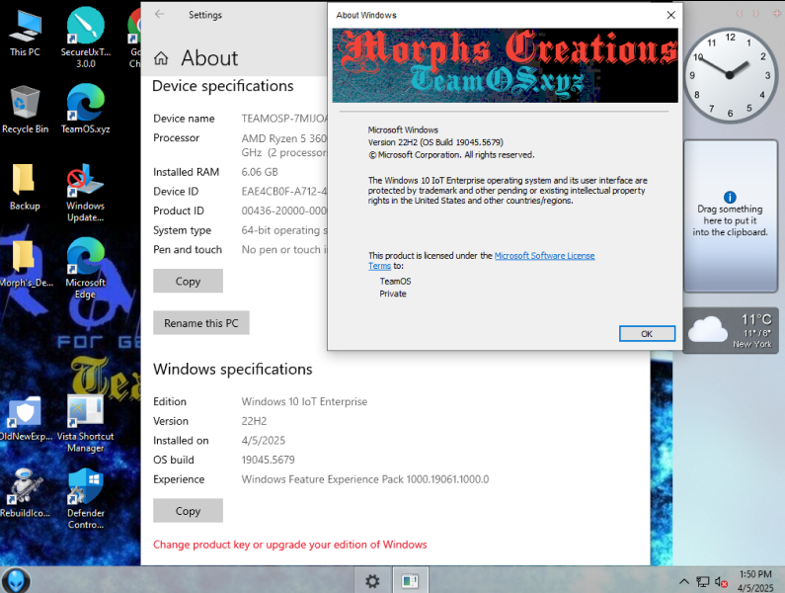
Task: Open taskbar clock and date
Action: coord(755,581)
